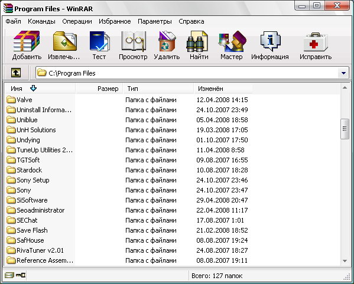Click the WinRAR icon in title bar

pyautogui.click(x=8, y=9)
